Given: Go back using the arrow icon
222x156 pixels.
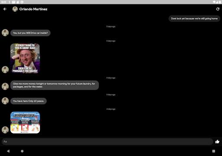Looking at the screenshot, I should coord(5,9).
